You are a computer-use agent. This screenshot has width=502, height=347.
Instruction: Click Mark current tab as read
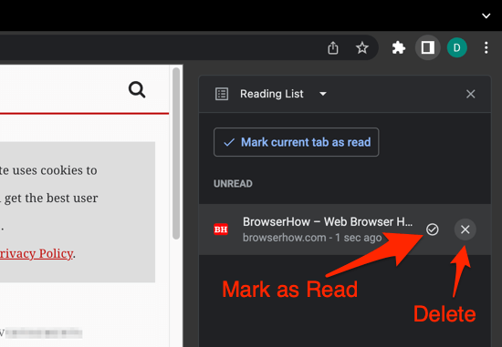pyautogui.click(x=296, y=142)
